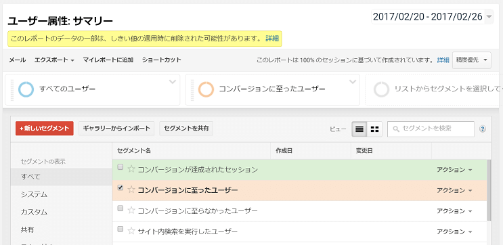Click the gray ring of the empty segment slot

[x=381, y=89]
